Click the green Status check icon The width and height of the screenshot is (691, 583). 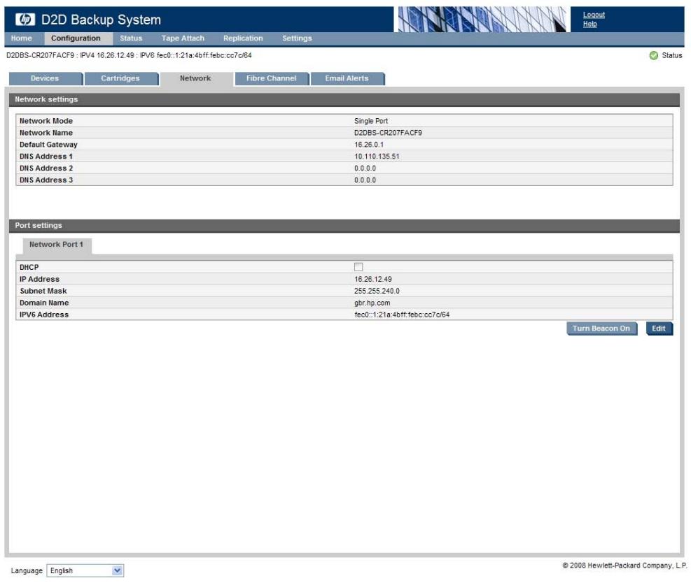[x=653, y=55]
